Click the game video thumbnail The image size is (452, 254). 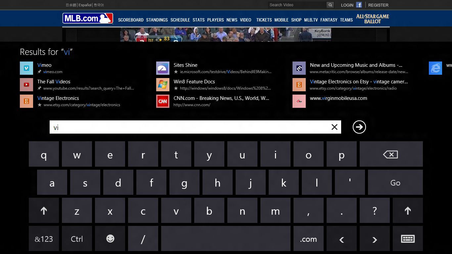226,34
